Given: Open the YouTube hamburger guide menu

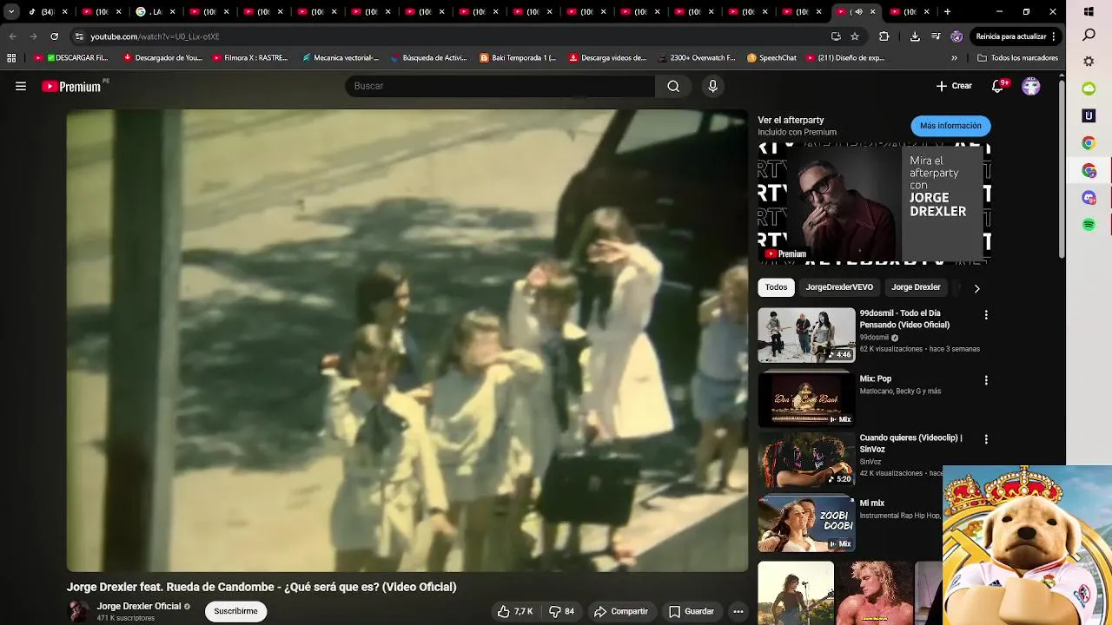Looking at the screenshot, I should click(x=21, y=86).
